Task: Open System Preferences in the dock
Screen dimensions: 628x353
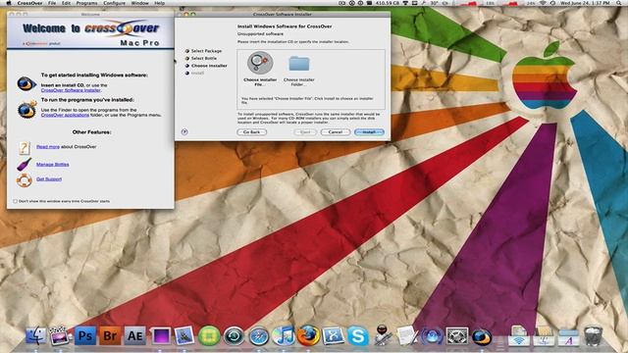Action: tap(457, 336)
